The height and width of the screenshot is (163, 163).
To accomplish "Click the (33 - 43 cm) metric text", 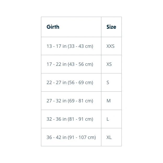I will pos(80,46).
